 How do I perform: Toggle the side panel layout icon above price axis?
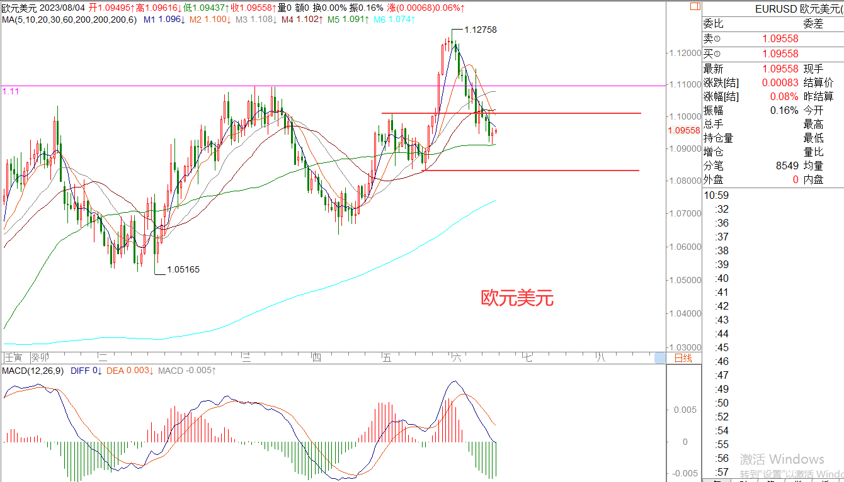(694, 7)
